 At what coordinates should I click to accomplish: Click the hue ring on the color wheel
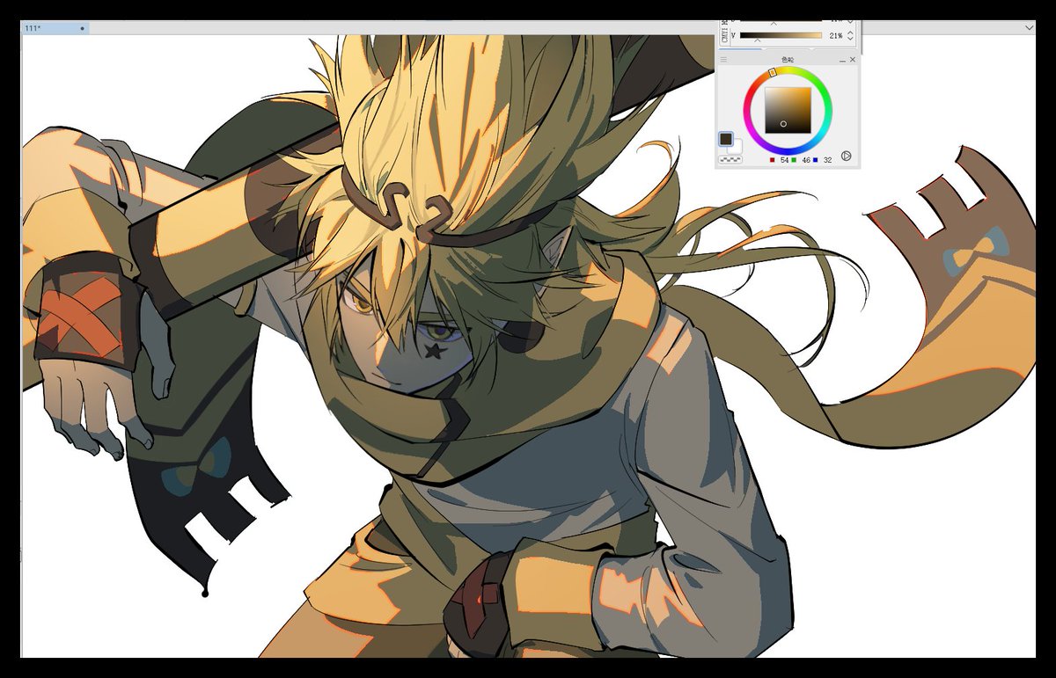[827, 110]
